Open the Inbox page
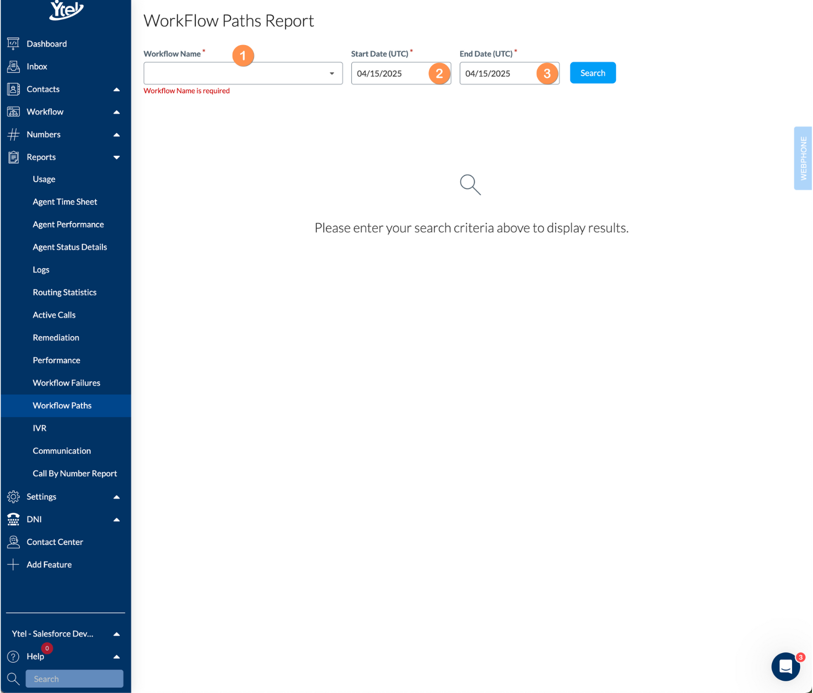The width and height of the screenshot is (813, 693). pyautogui.click(x=37, y=66)
